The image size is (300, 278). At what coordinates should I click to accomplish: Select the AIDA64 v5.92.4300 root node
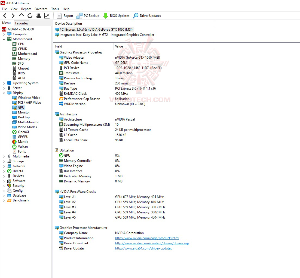tap(18, 29)
